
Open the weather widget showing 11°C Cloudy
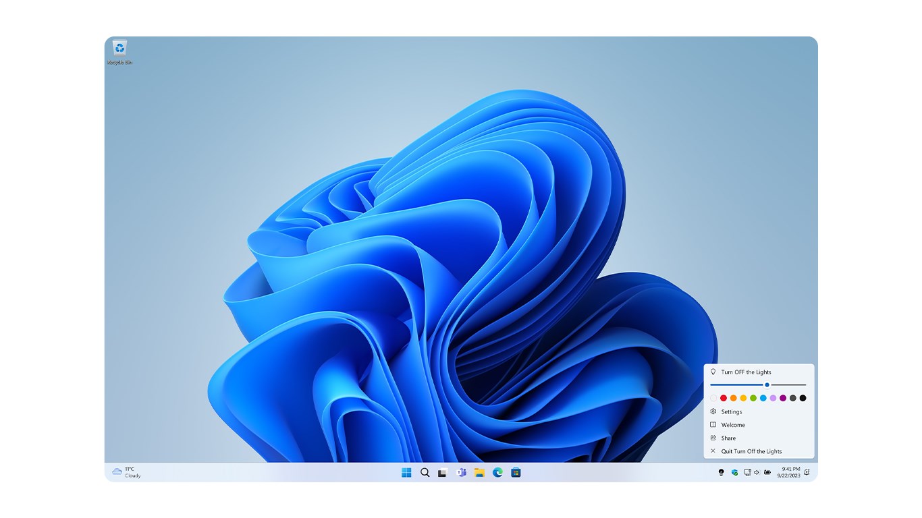[x=127, y=472]
